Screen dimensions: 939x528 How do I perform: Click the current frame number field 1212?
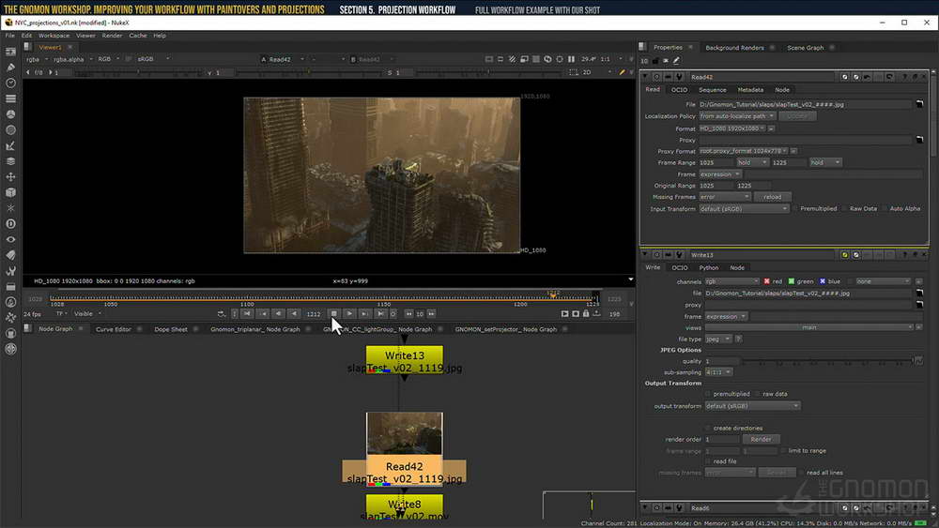(x=314, y=314)
